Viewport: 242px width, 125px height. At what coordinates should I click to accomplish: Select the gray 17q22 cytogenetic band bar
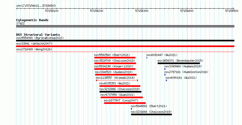coord(125,26)
